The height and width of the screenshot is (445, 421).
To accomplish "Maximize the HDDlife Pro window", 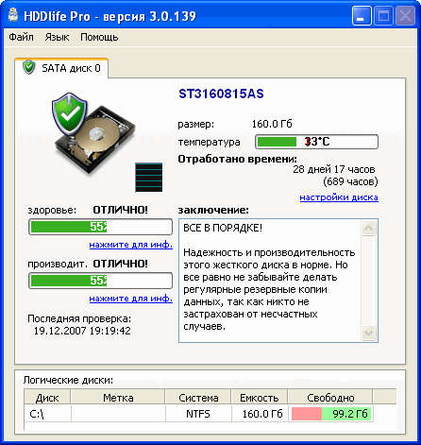I will [x=383, y=15].
